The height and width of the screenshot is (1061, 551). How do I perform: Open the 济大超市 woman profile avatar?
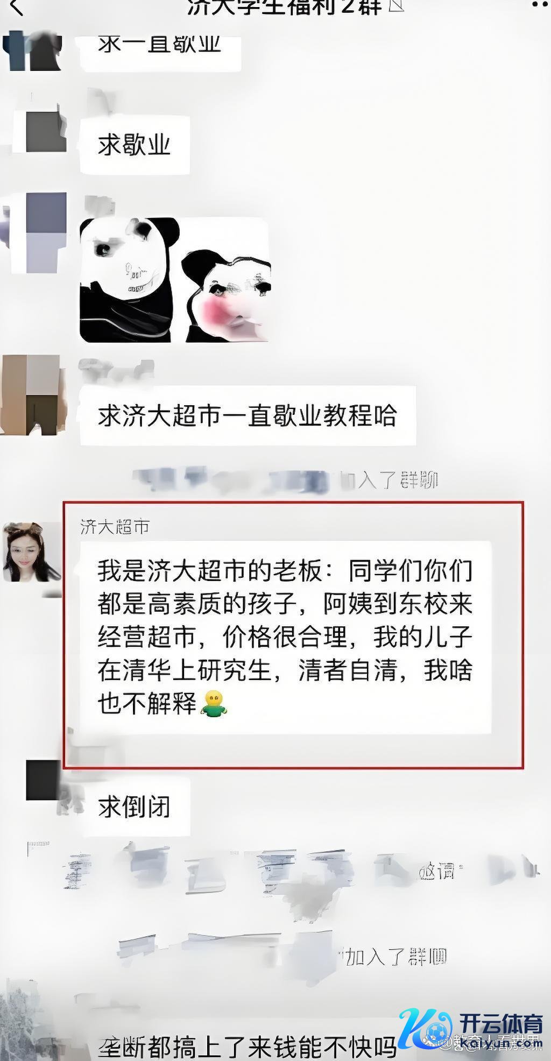pyautogui.click(x=32, y=552)
